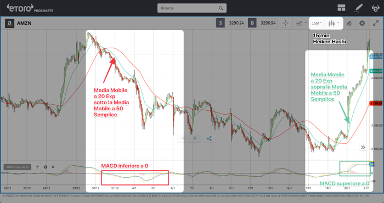Image resolution: width=384 pixels, height=203 pixels.
Task: Remove the MACD indicator
Action: pos(53,167)
